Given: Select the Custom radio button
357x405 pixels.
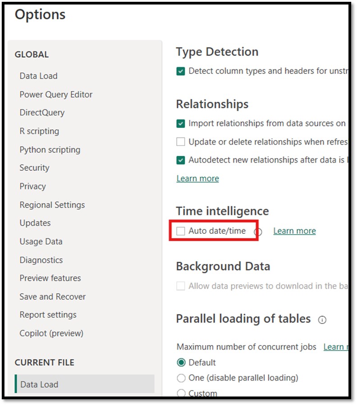Looking at the screenshot, I should point(181,393).
